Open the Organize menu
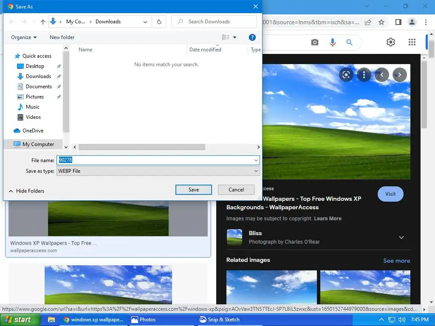435x326 pixels. 24,37
